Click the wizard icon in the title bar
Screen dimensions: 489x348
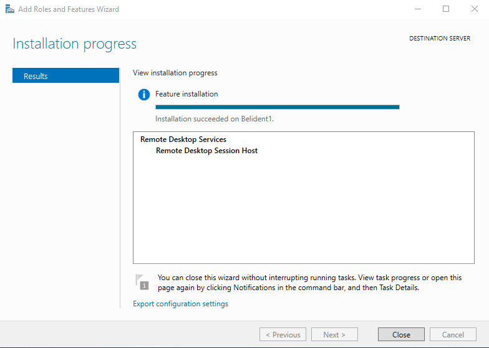pyautogui.click(x=9, y=9)
